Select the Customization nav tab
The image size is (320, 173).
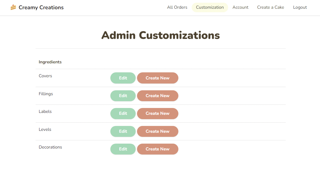(210, 7)
